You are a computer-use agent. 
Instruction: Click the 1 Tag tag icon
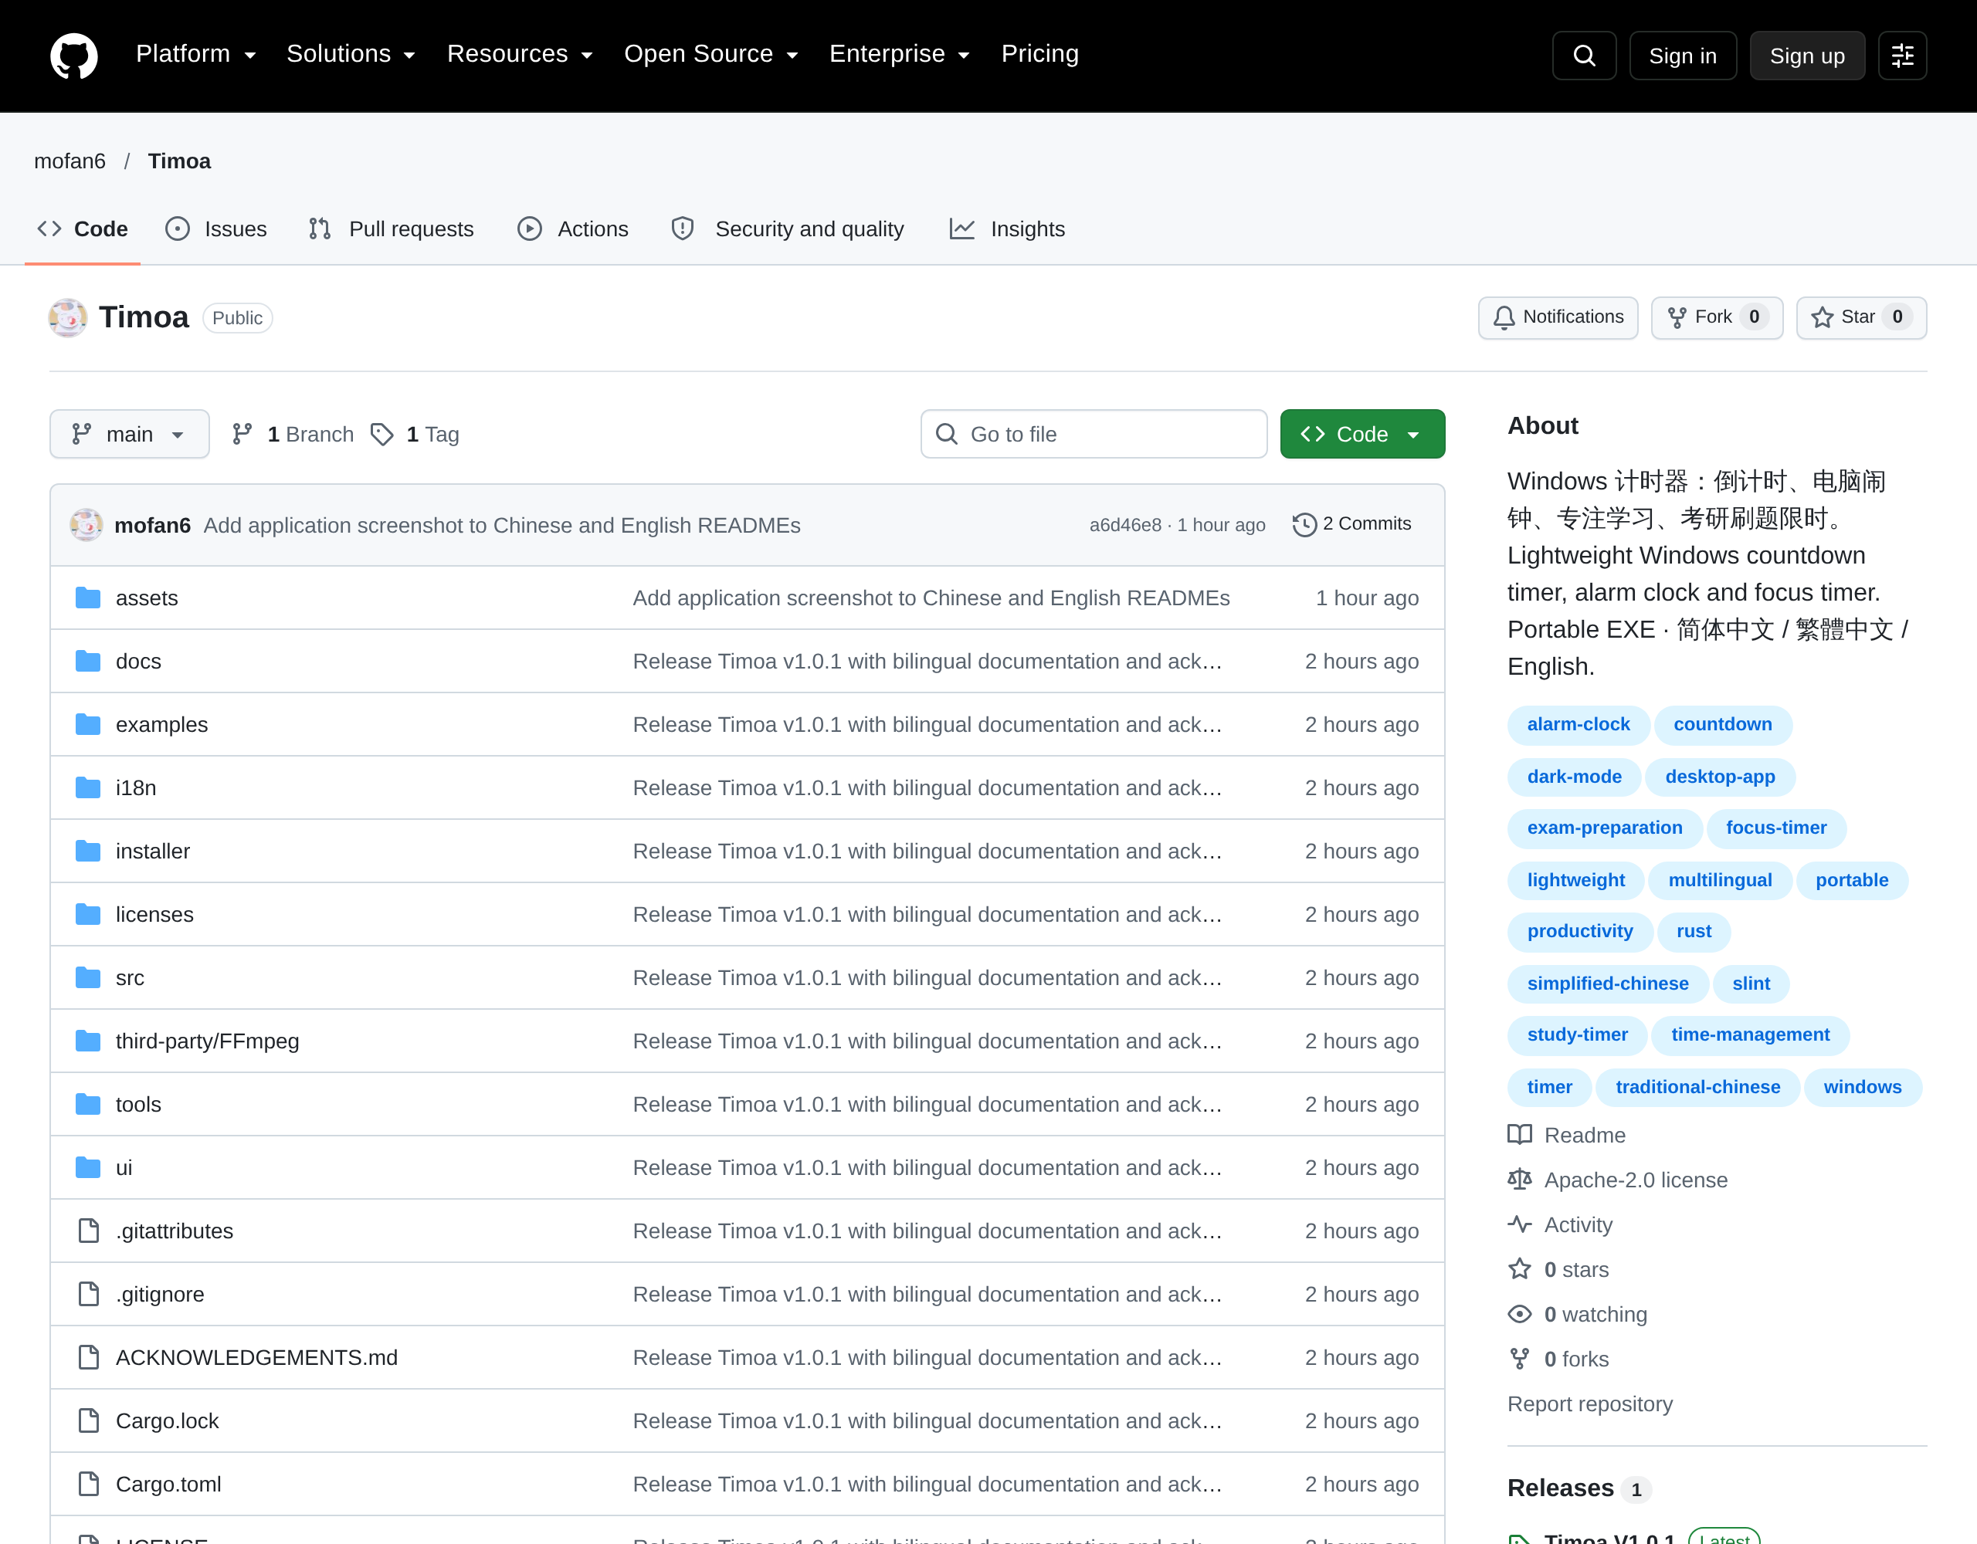tap(382, 435)
